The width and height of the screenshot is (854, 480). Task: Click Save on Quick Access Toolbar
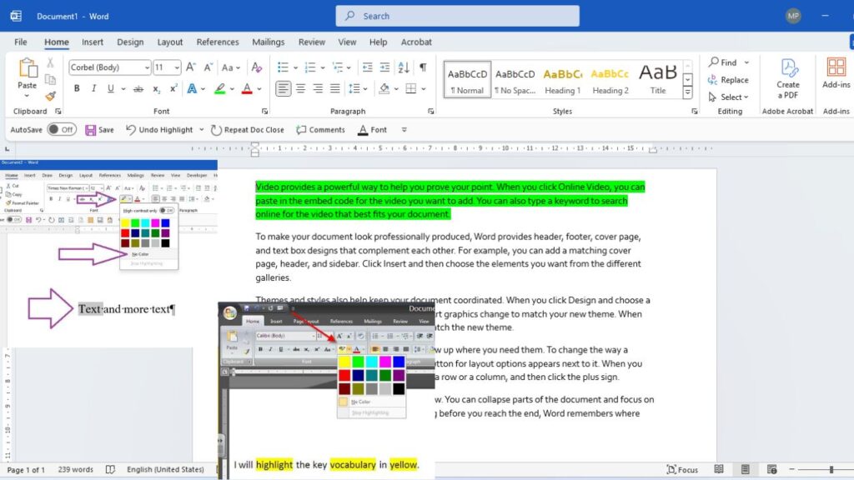pyautogui.click(x=100, y=129)
